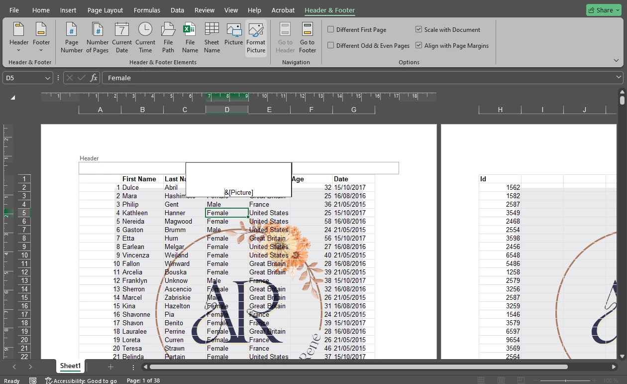Collapse the ribbon with chevron

coord(617,60)
